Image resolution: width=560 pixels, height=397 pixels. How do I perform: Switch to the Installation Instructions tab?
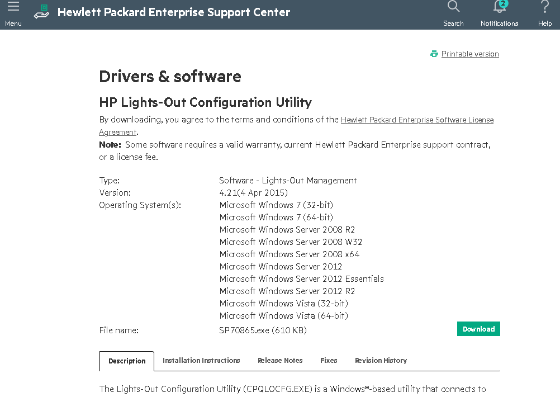pos(201,361)
